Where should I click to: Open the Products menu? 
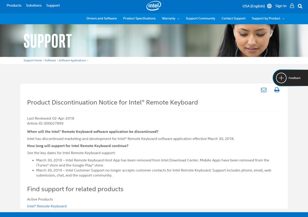(14, 5)
